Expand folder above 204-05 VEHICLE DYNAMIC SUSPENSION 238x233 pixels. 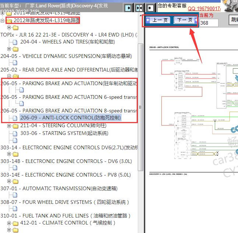(x=9, y=49)
